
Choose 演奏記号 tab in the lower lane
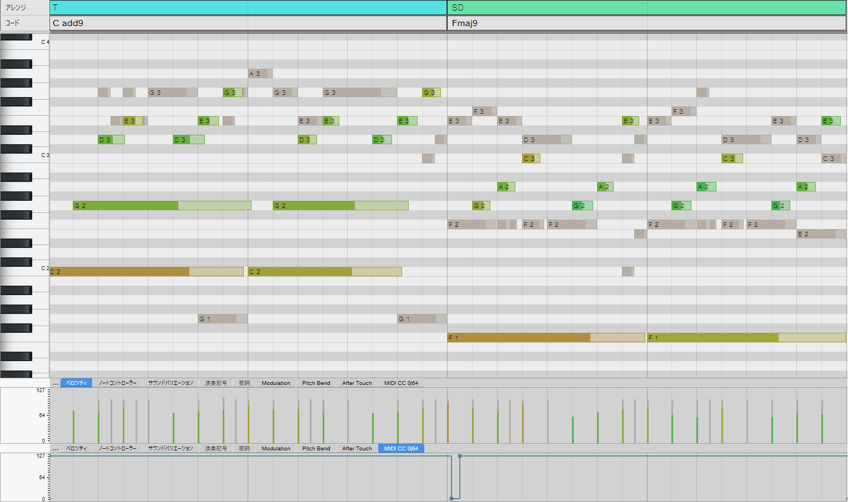(215, 448)
